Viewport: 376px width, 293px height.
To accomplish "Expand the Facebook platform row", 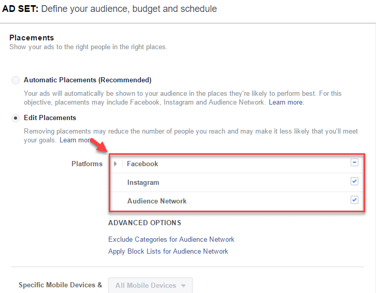I will point(115,164).
